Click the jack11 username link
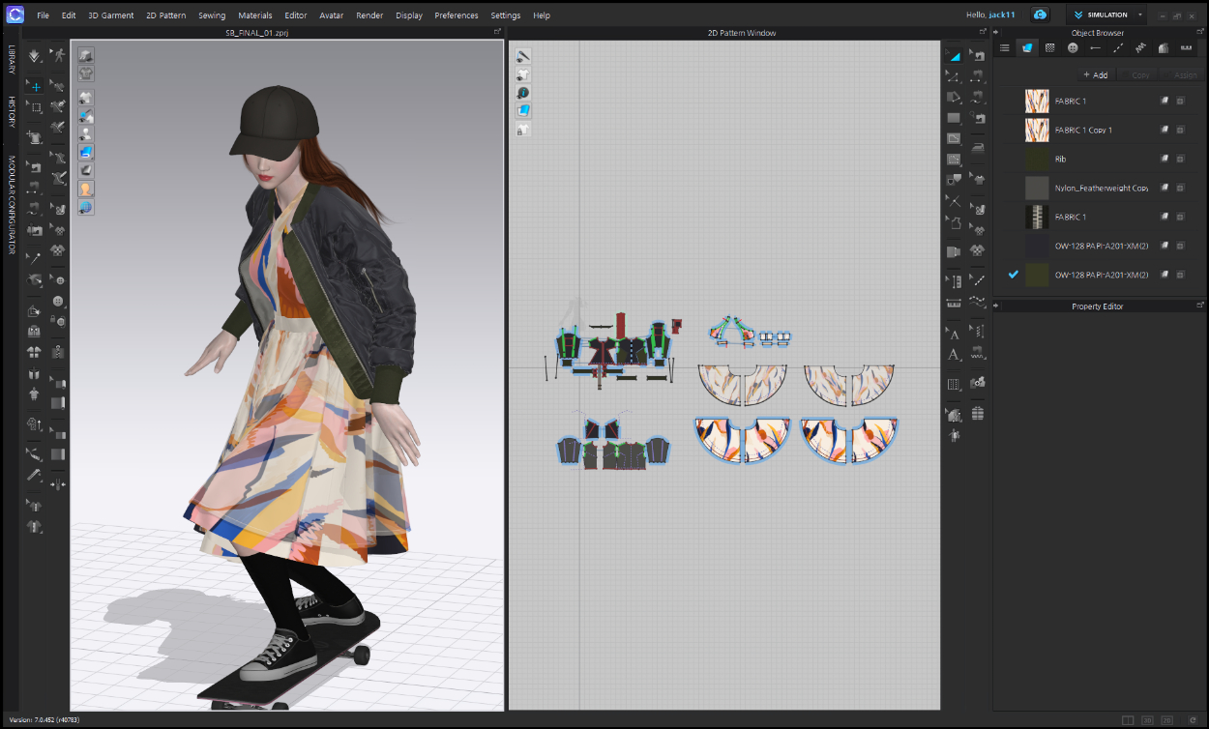The image size is (1209, 729). coord(1004,15)
